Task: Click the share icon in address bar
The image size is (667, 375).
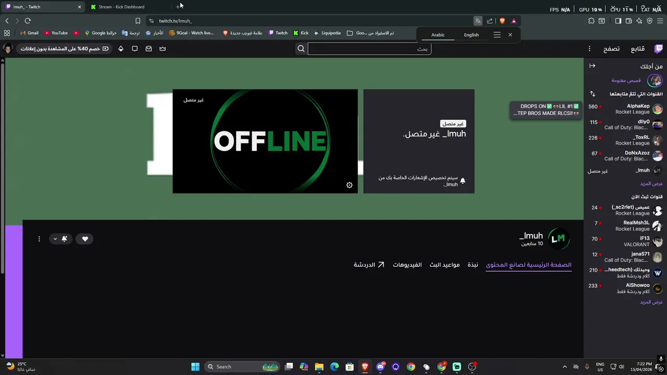Action: pyautogui.click(x=490, y=21)
